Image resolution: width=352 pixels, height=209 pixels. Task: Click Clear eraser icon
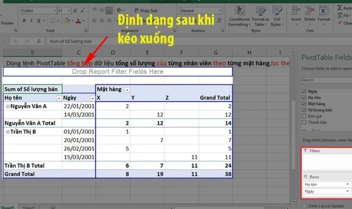340,23
